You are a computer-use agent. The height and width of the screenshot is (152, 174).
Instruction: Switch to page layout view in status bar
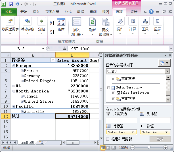point(108,148)
